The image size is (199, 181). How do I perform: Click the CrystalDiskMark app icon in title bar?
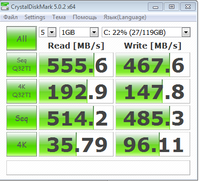(5, 6)
